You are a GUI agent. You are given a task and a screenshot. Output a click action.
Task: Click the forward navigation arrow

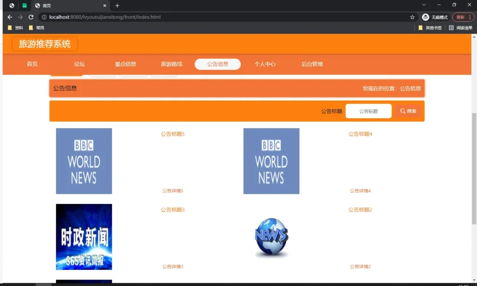click(20, 17)
